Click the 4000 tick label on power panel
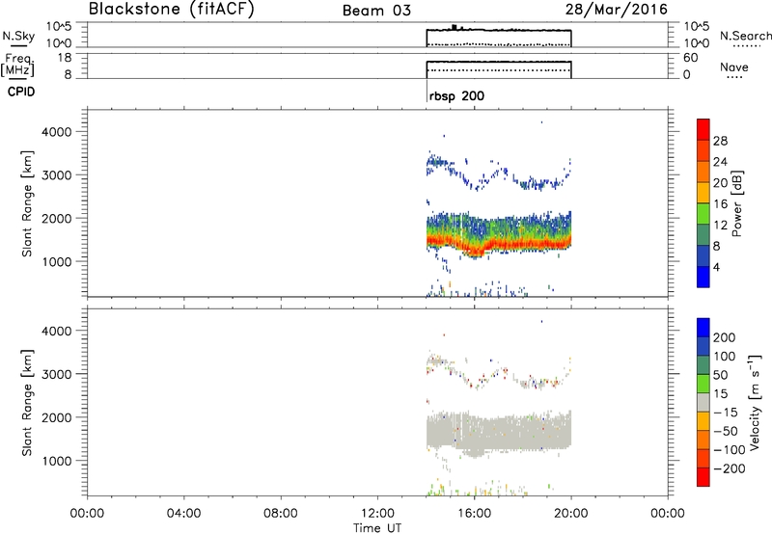The image size is (772, 534). coord(57,132)
